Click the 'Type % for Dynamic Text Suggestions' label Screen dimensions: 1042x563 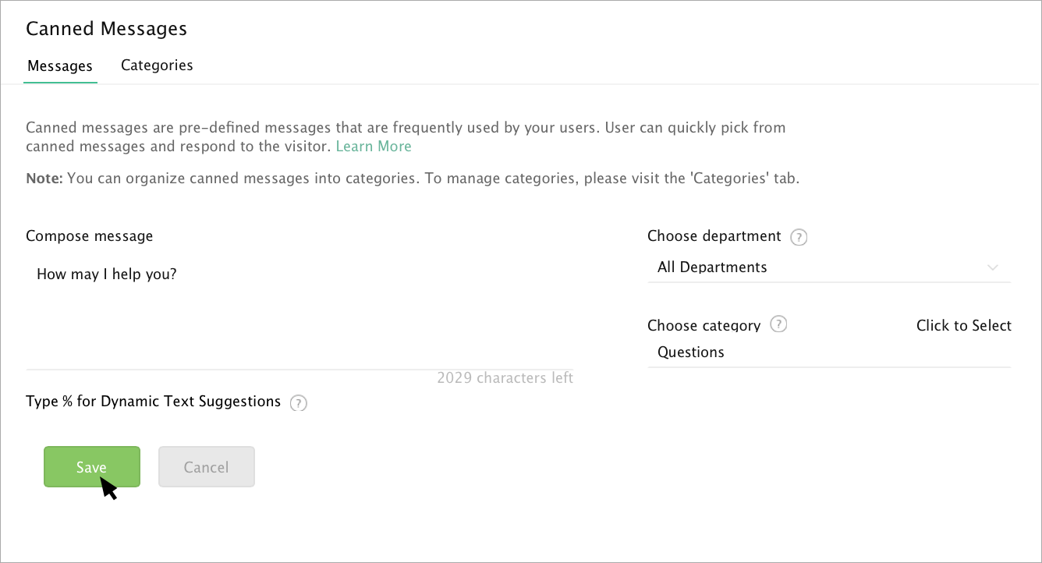pyautogui.click(x=153, y=402)
